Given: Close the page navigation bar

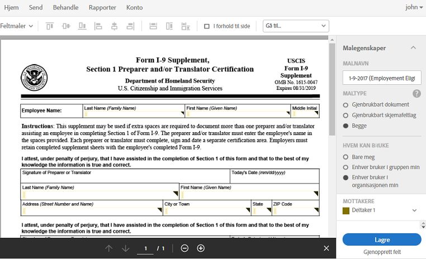Looking at the screenshot, I should pos(326,248).
